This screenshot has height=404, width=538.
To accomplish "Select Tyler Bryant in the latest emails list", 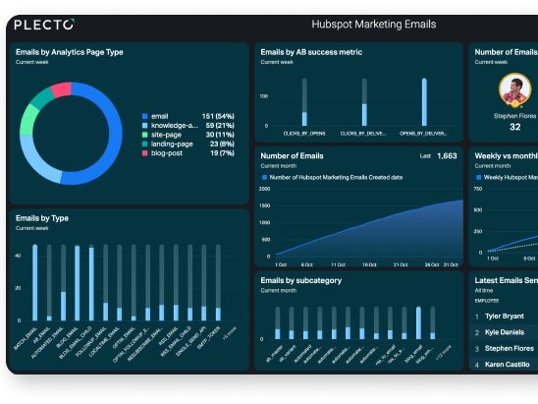I will [x=505, y=317].
